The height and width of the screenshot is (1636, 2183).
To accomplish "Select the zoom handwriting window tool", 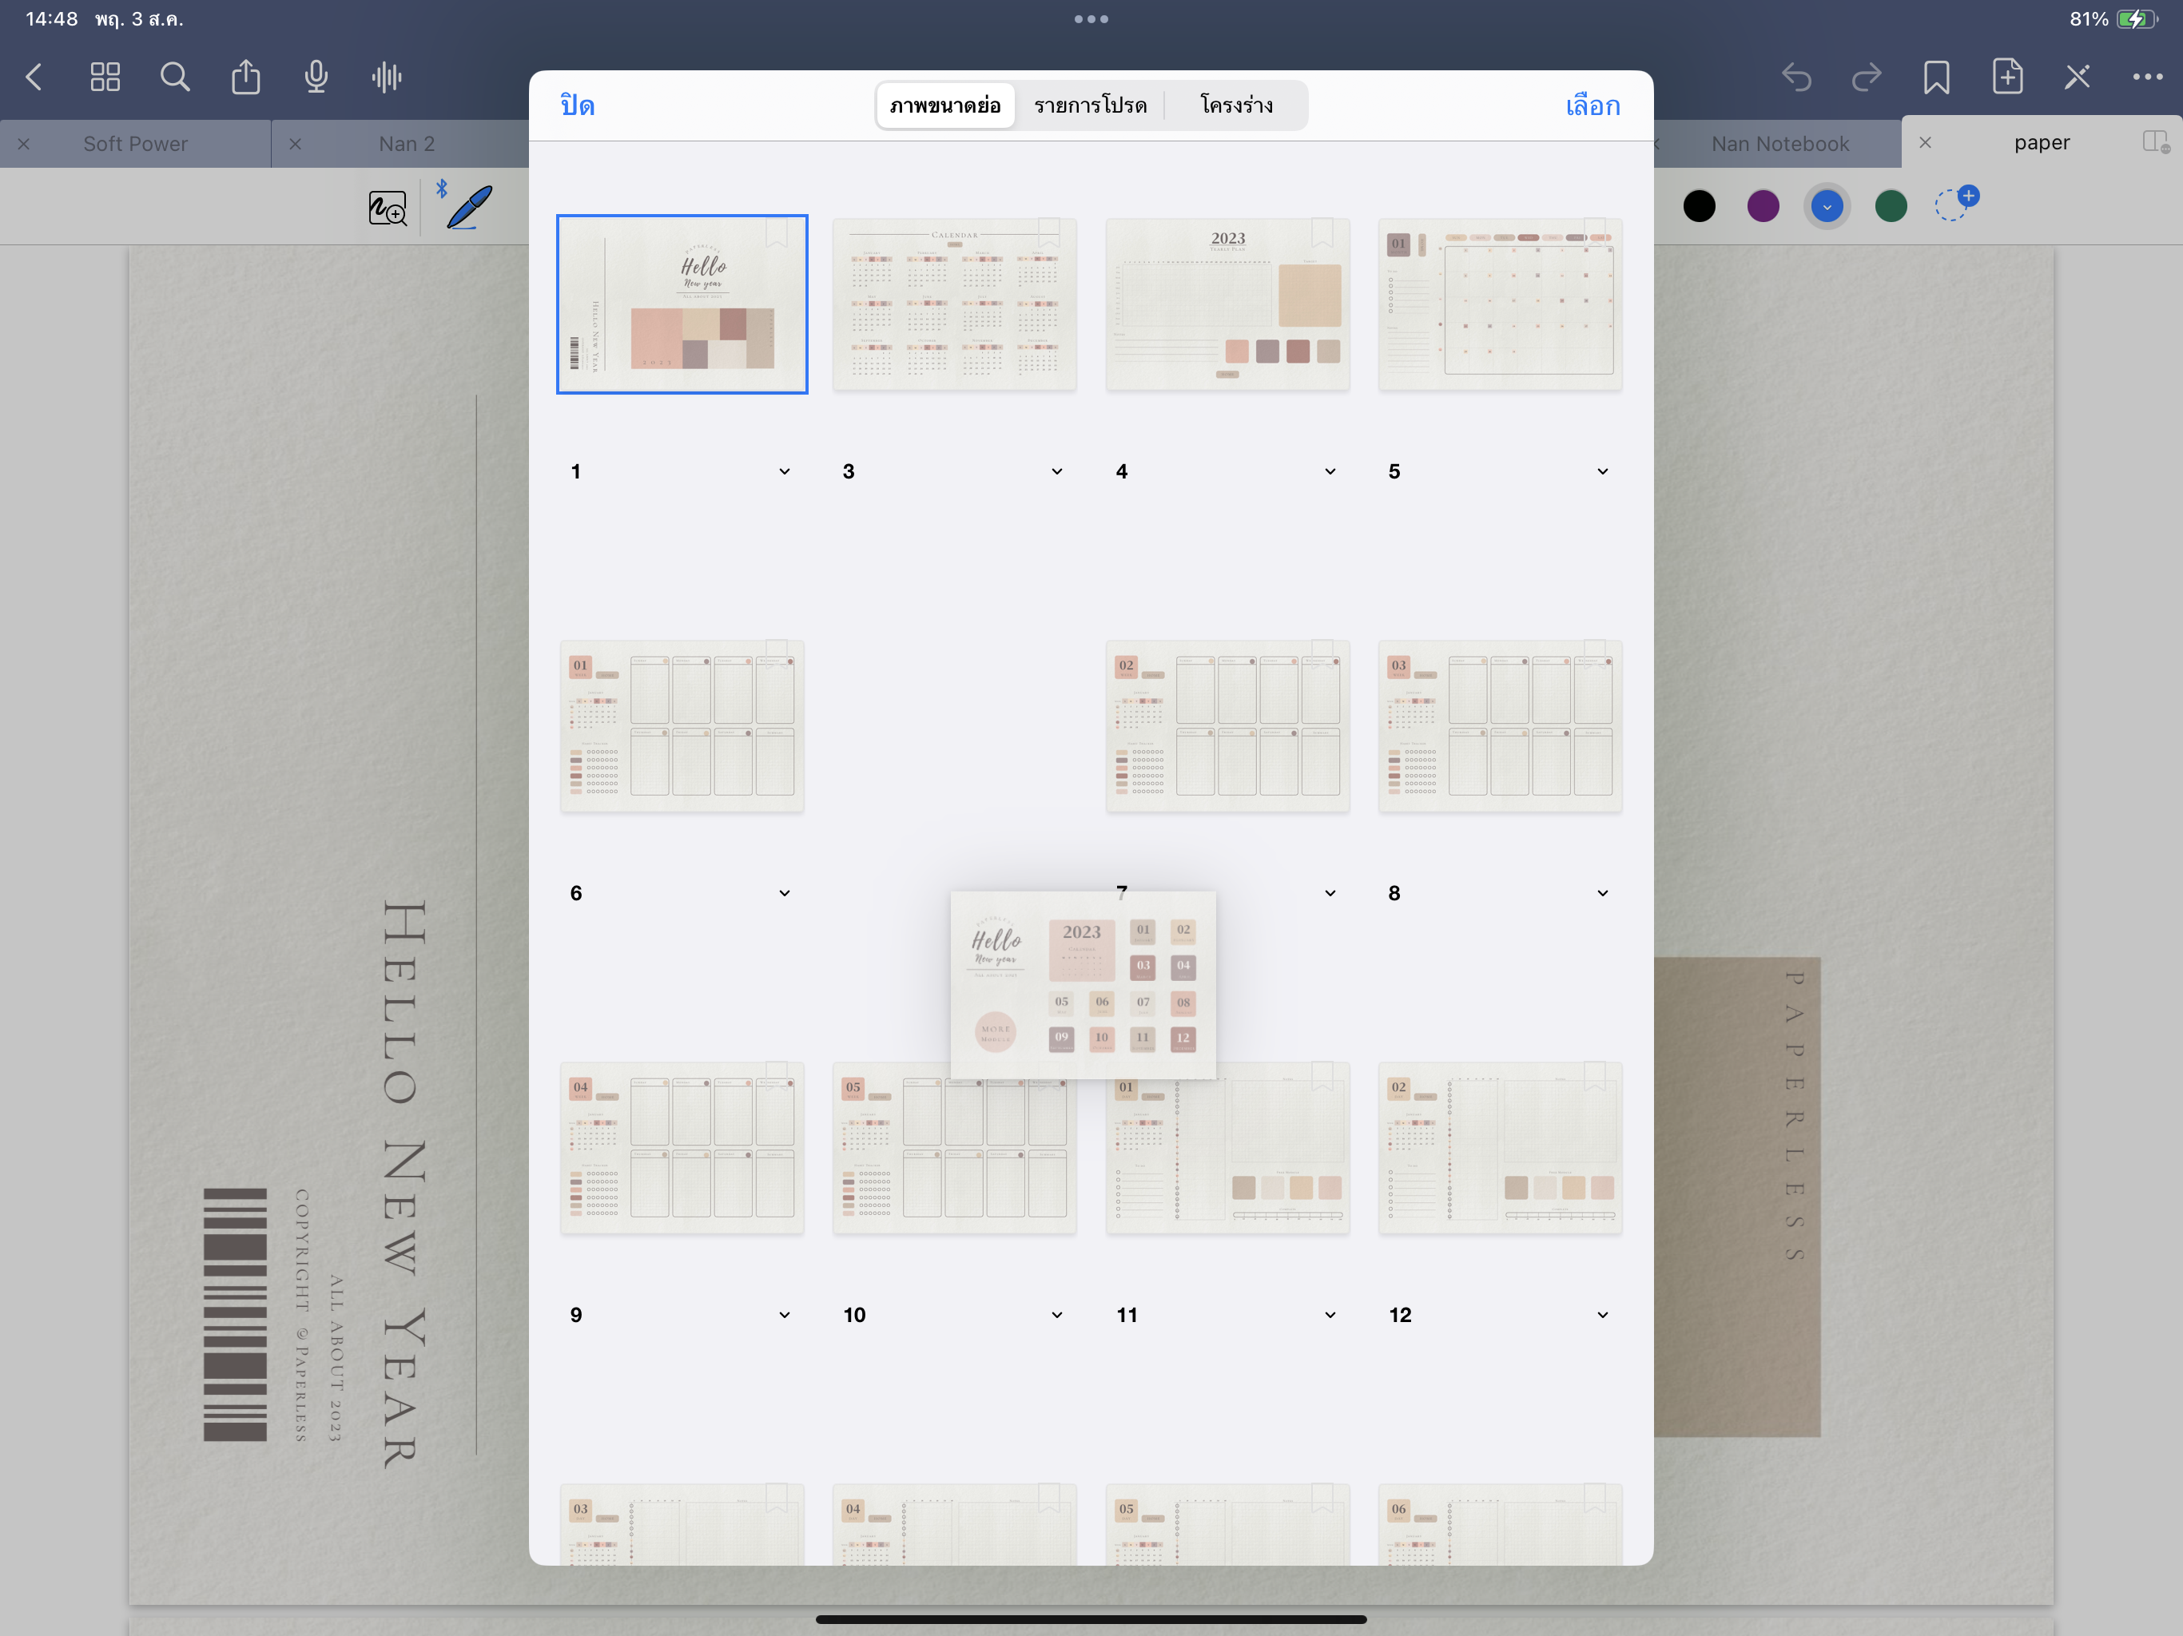I will [387, 208].
